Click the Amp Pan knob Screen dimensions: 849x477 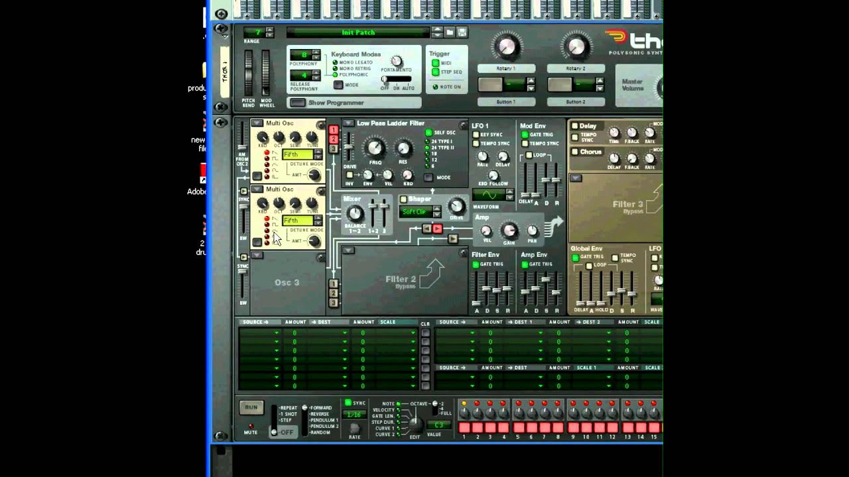[x=532, y=231]
